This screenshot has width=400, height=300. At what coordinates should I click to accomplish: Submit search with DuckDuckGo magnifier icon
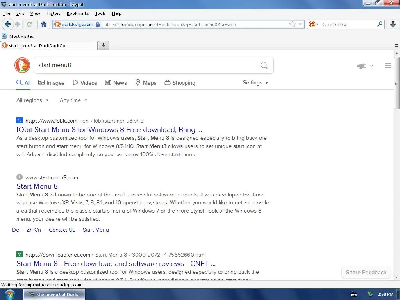[264, 66]
